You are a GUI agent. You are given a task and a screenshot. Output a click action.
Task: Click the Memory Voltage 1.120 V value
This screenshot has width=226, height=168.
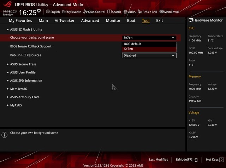(212, 89)
